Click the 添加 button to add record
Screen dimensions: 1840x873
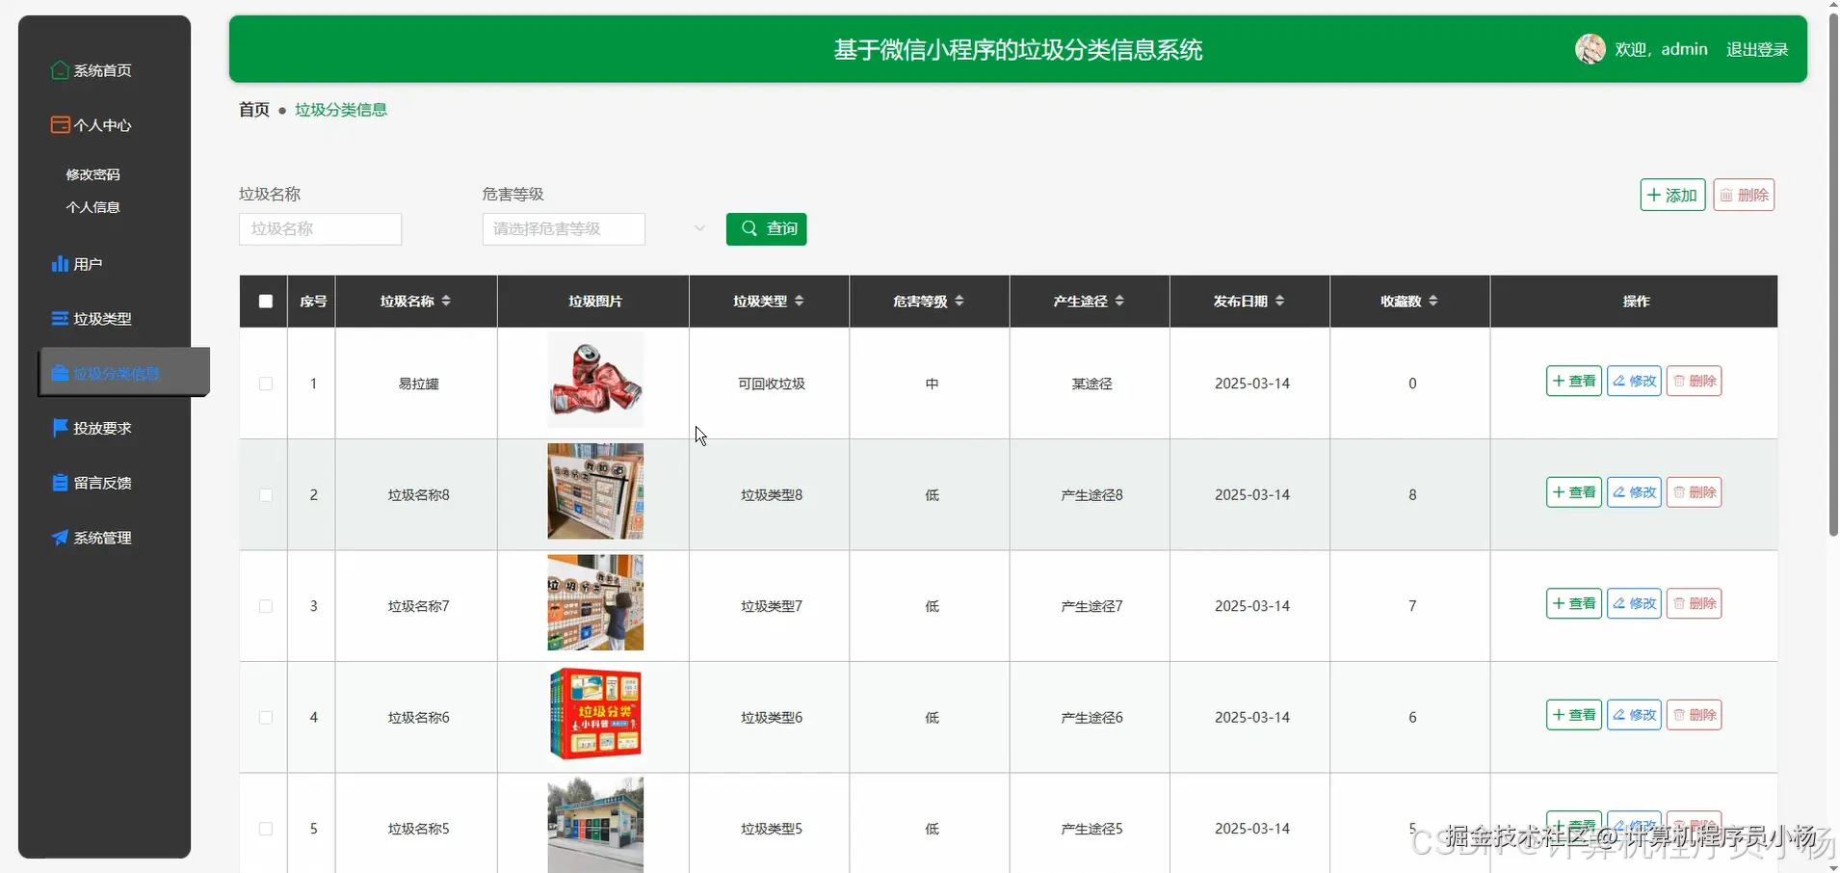[1672, 195]
